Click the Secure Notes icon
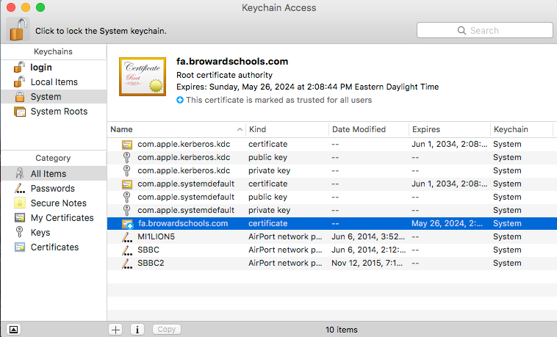Viewport: 557px width, 337px height. [20, 203]
